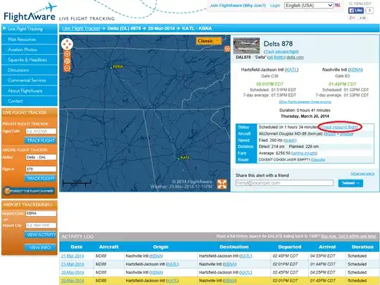Click Track inbound flight under Delta 878 title

coord(281,51)
